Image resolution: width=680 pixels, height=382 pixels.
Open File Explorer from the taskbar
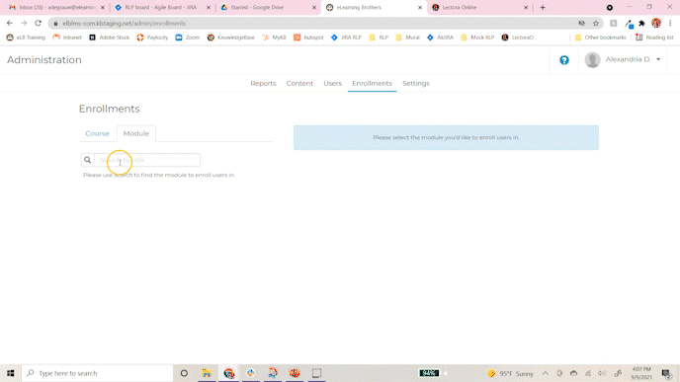[207, 373]
